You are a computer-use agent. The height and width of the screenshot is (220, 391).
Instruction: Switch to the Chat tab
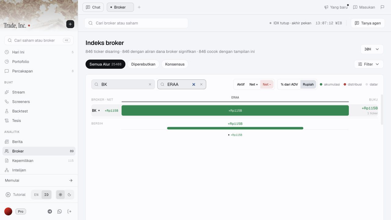click(x=93, y=7)
